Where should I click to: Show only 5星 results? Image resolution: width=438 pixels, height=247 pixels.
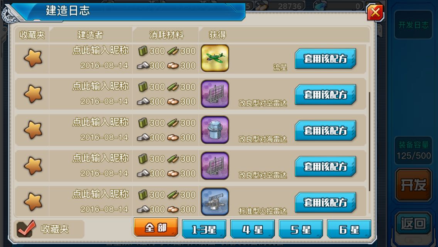301,229
